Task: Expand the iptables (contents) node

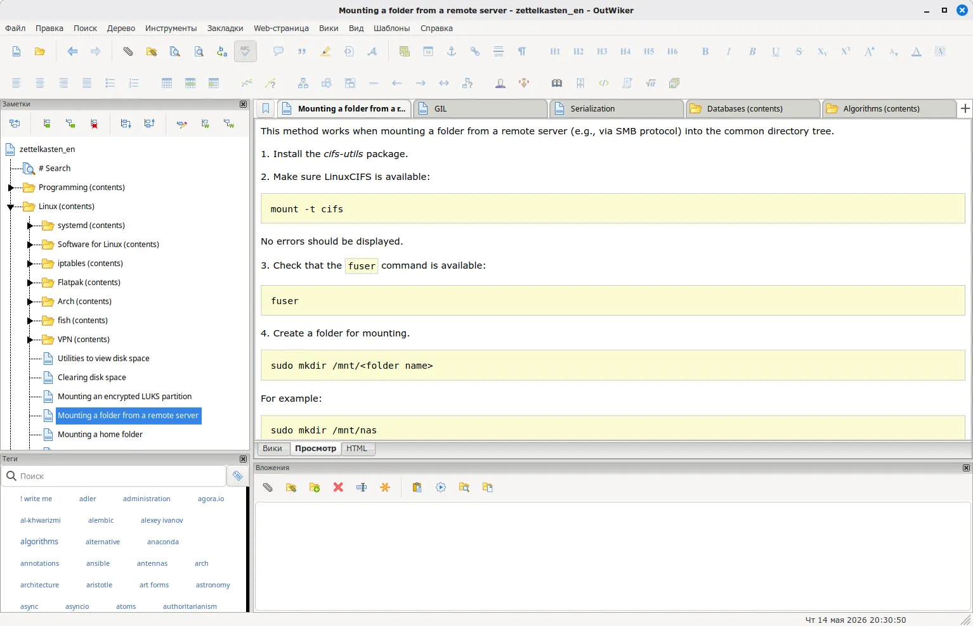Action: [30, 264]
